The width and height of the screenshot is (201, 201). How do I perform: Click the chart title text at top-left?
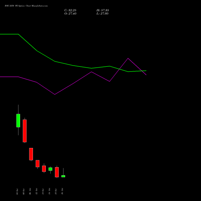[26, 6]
